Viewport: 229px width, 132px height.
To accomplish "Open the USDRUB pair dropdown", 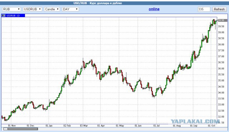I will 33,9.
